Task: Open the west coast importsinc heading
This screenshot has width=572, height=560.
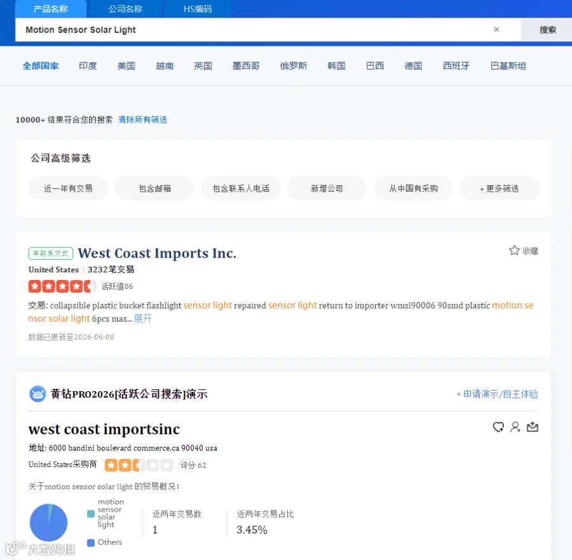Action: click(104, 429)
